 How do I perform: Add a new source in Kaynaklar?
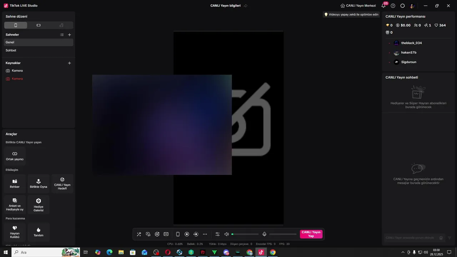(x=70, y=63)
